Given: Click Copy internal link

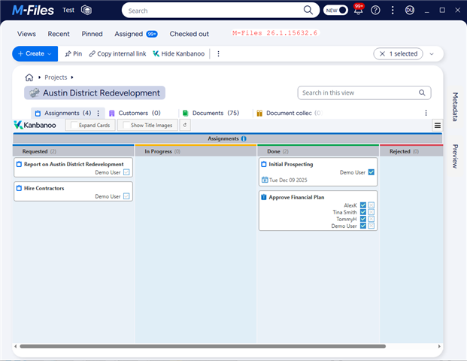Looking at the screenshot, I should point(117,54).
